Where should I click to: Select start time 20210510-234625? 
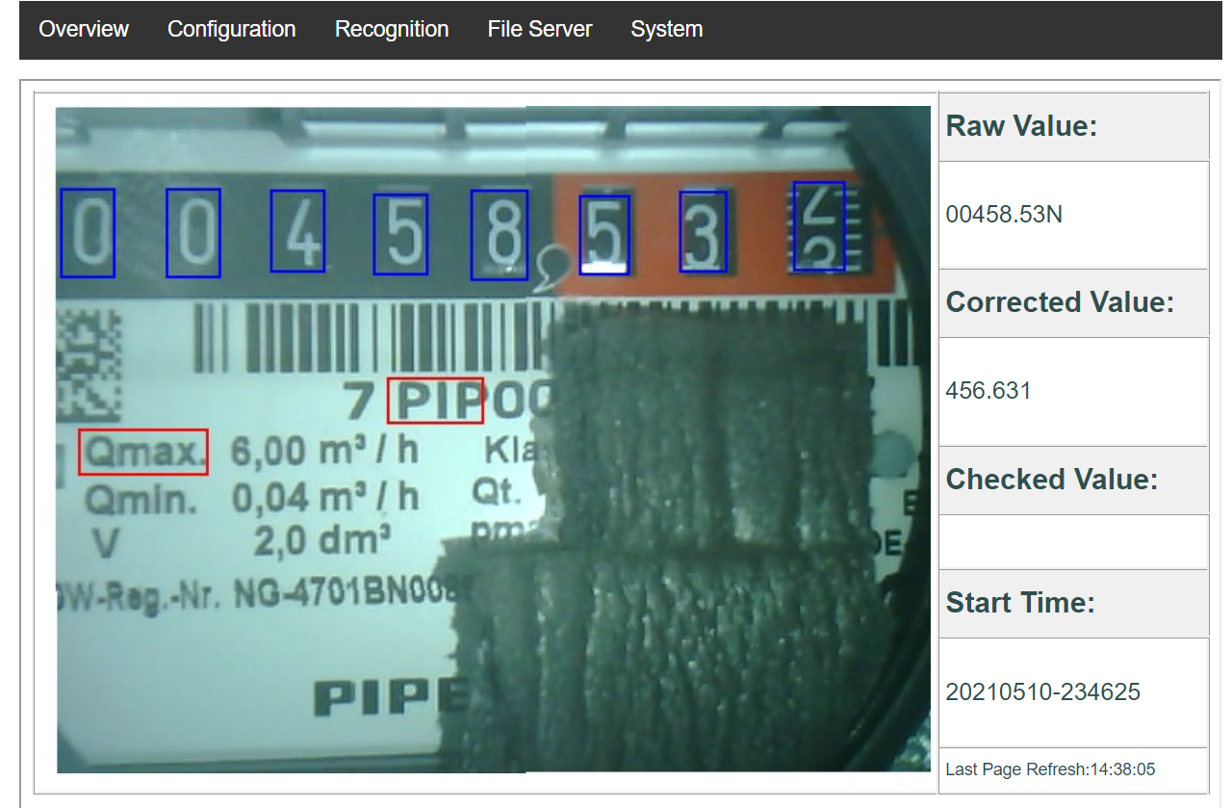[x=1043, y=692]
